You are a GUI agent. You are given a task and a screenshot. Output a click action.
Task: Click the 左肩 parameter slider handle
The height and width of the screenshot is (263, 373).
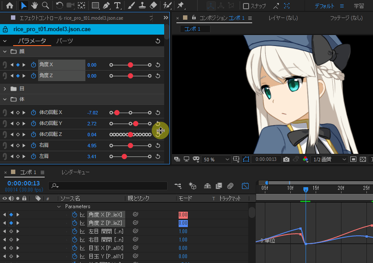[124, 156]
